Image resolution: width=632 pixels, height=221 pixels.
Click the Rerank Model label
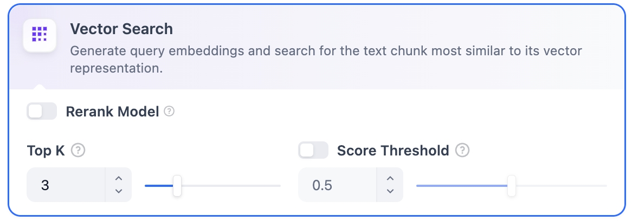click(112, 112)
